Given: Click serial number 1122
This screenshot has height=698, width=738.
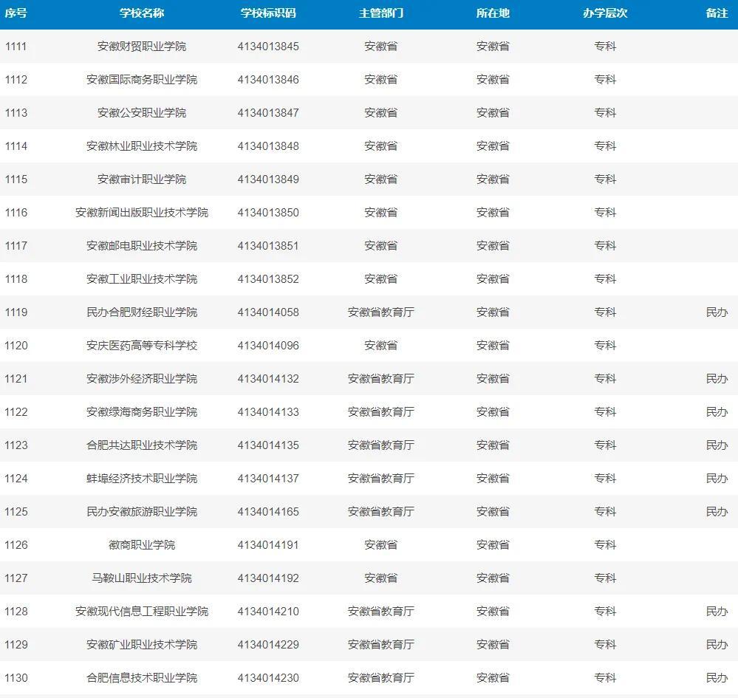Looking at the screenshot, I should (x=16, y=412).
